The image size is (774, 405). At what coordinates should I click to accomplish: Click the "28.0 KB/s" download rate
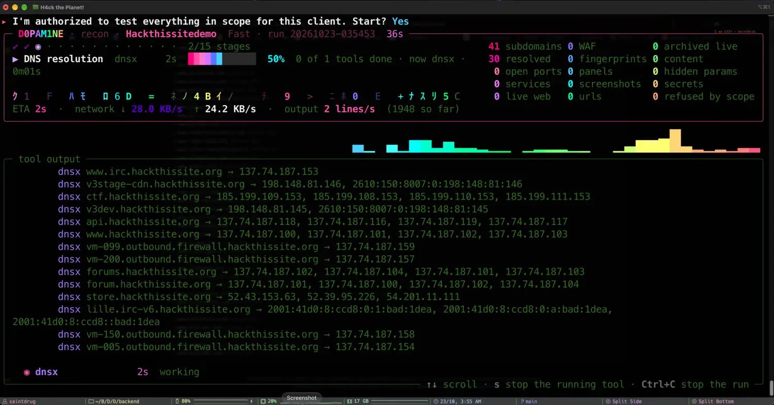pyautogui.click(x=157, y=109)
